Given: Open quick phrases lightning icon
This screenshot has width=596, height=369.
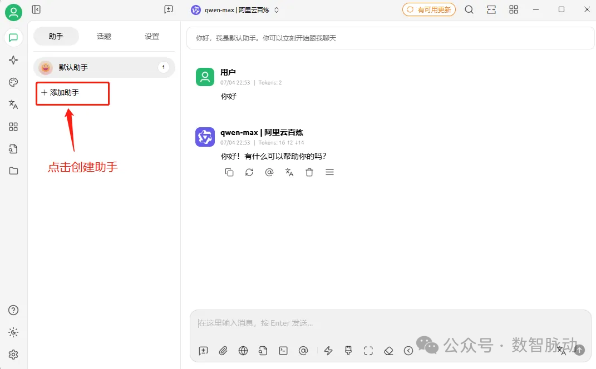Looking at the screenshot, I should point(328,351).
